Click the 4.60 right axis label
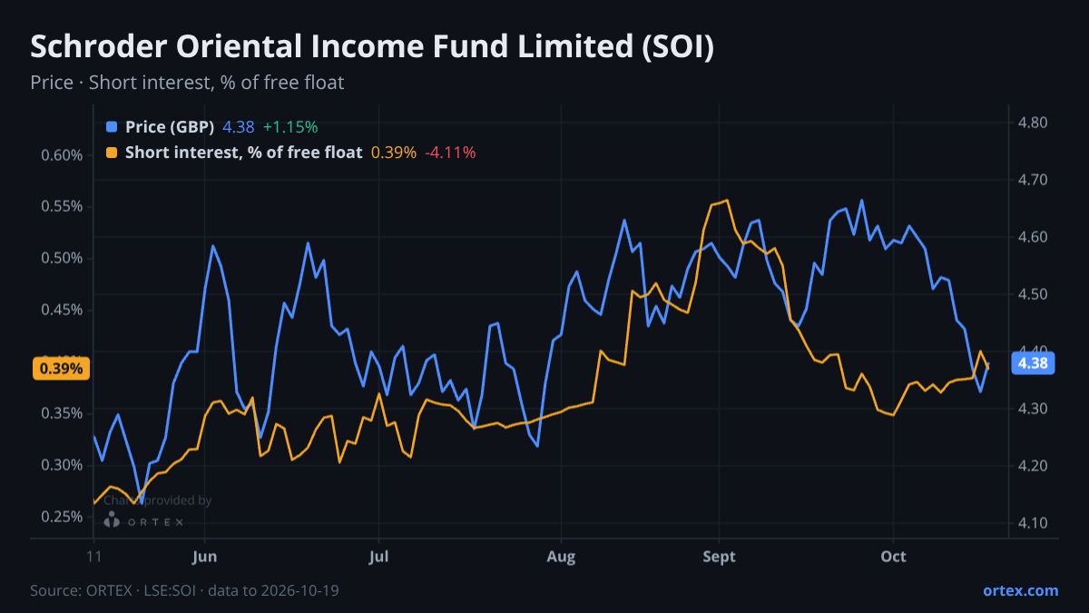 click(x=1033, y=237)
